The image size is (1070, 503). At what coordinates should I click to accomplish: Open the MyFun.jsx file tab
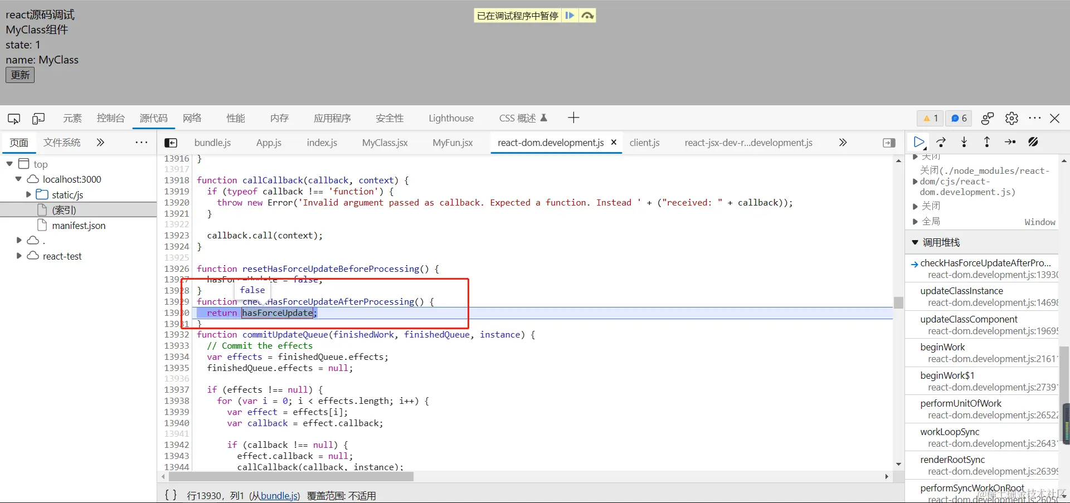[453, 143]
